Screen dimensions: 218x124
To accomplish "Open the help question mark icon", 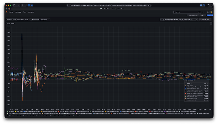I will (x=208, y=12).
